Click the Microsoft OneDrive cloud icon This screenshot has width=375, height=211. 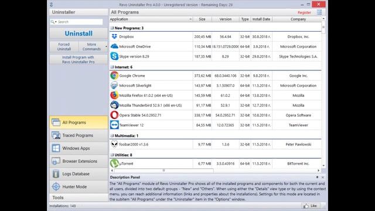114,46
